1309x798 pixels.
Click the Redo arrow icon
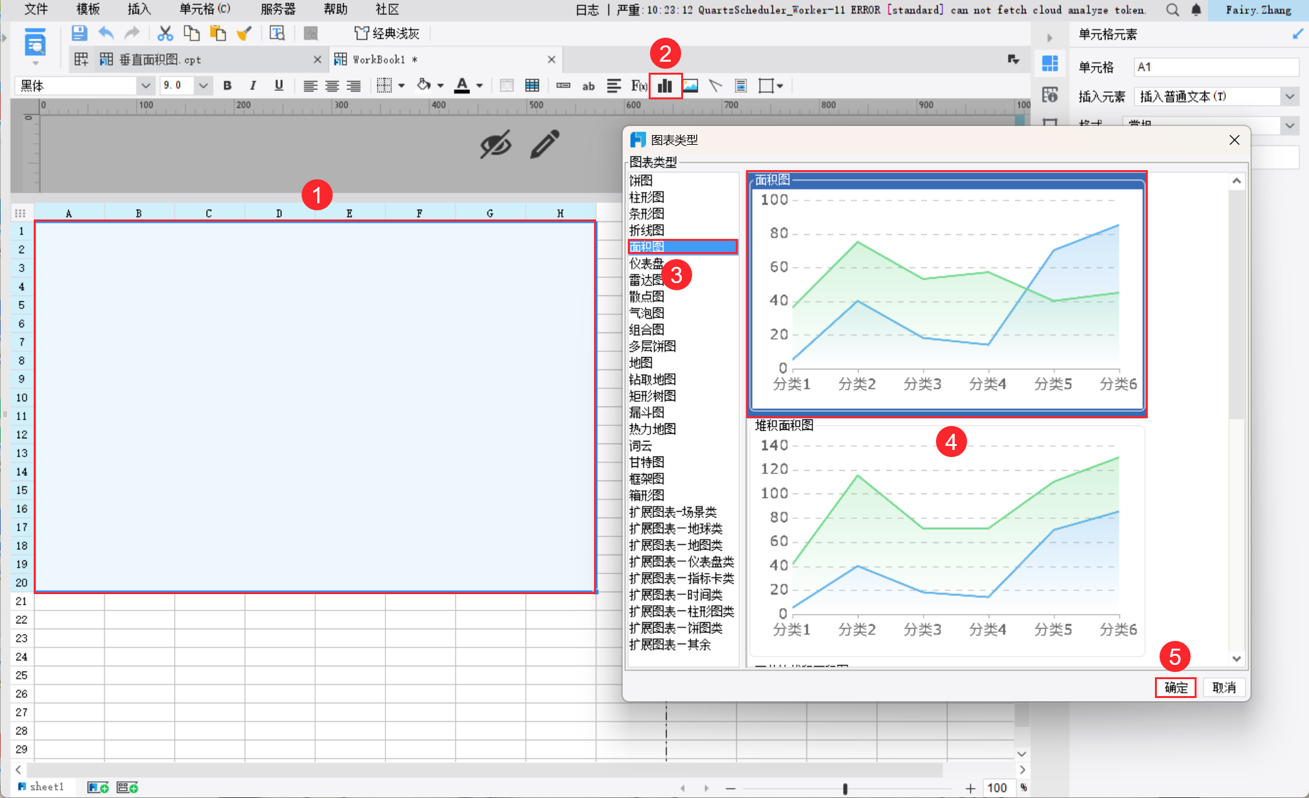point(132,33)
